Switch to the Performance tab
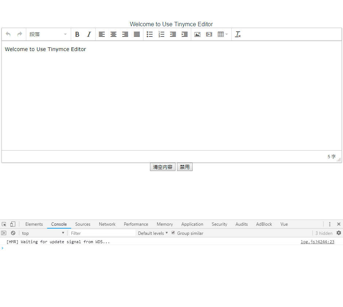The width and height of the screenshot is (343, 307). click(x=136, y=224)
